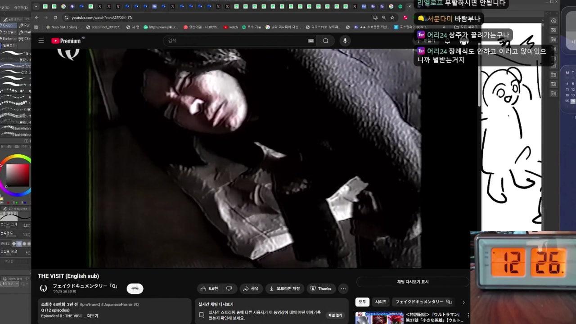Open the notification bell icon
Image resolution: width=576 pixels, height=324 pixels.
coord(447,41)
